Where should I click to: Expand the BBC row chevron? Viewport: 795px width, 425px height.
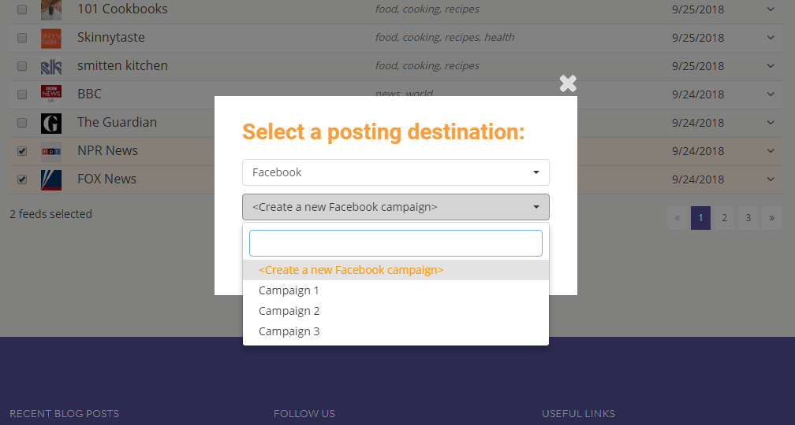(771, 94)
